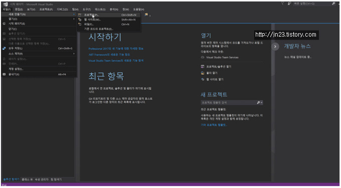Open the toolbar overflow dropdown arrow
341x188 pixels.
(150, 16)
